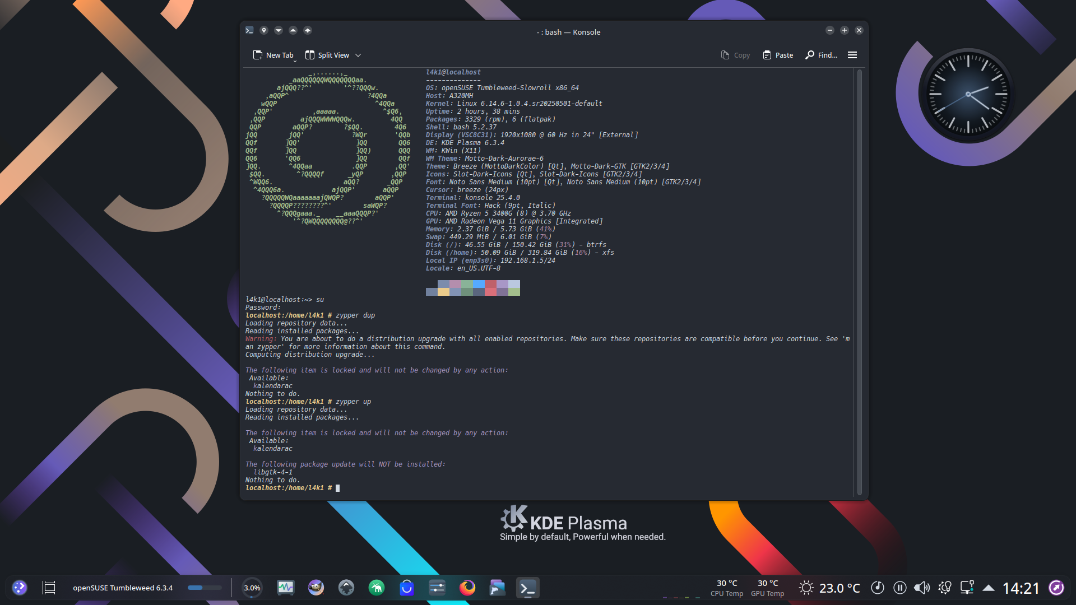Click at the terminal prompt cursor
Screen dimensions: 1076x605
[337, 488]
